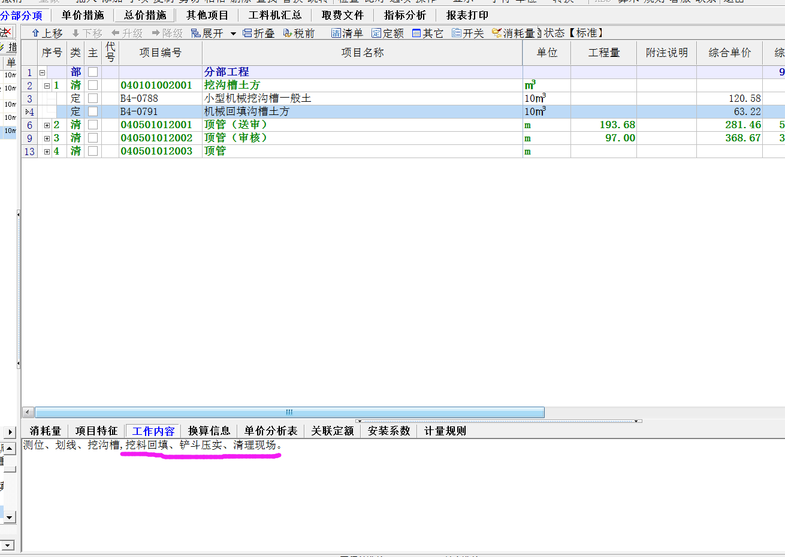The width and height of the screenshot is (785, 557).
Task: Click the 消耗量 toolbar icon
Action: coord(497,33)
